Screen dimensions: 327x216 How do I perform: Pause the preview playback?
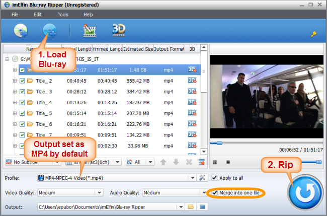(215, 162)
